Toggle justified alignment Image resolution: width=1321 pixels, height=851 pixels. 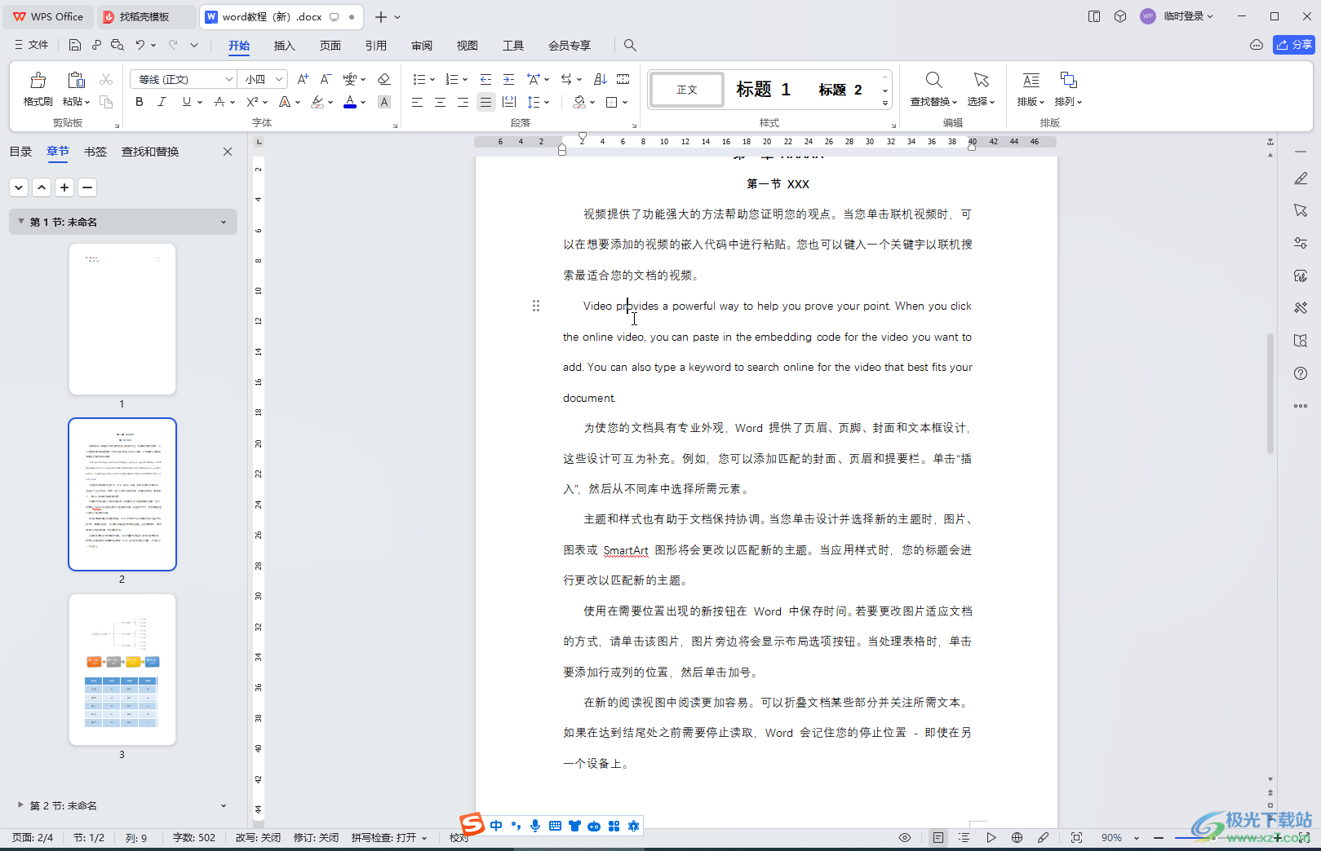[485, 102]
